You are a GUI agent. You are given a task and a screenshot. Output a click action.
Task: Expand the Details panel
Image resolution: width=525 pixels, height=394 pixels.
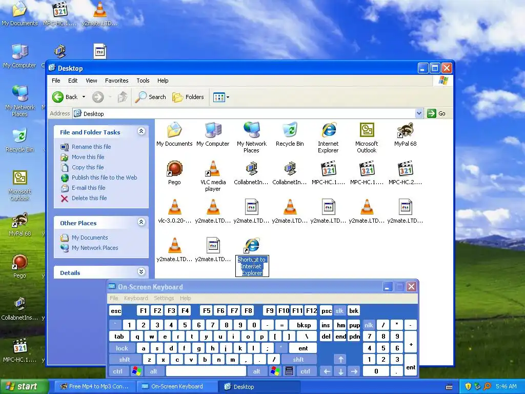coord(142,272)
